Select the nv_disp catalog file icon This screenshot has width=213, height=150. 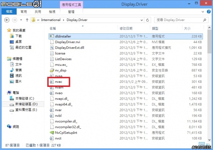pyautogui.click(x=52, y=70)
